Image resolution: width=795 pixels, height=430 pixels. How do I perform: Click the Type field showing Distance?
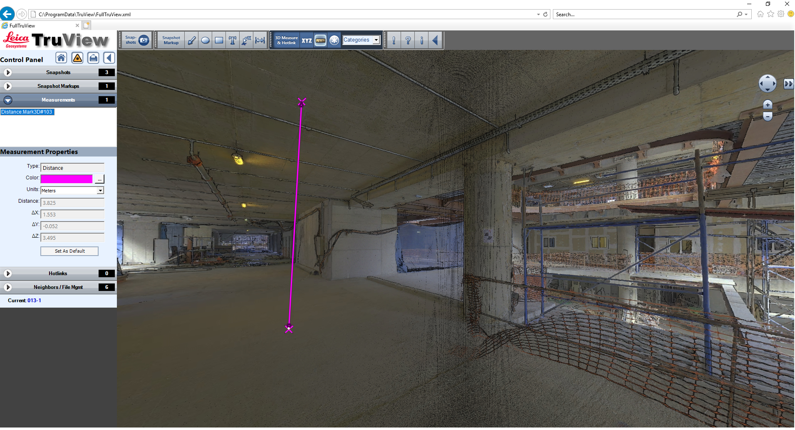pyautogui.click(x=72, y=168)
